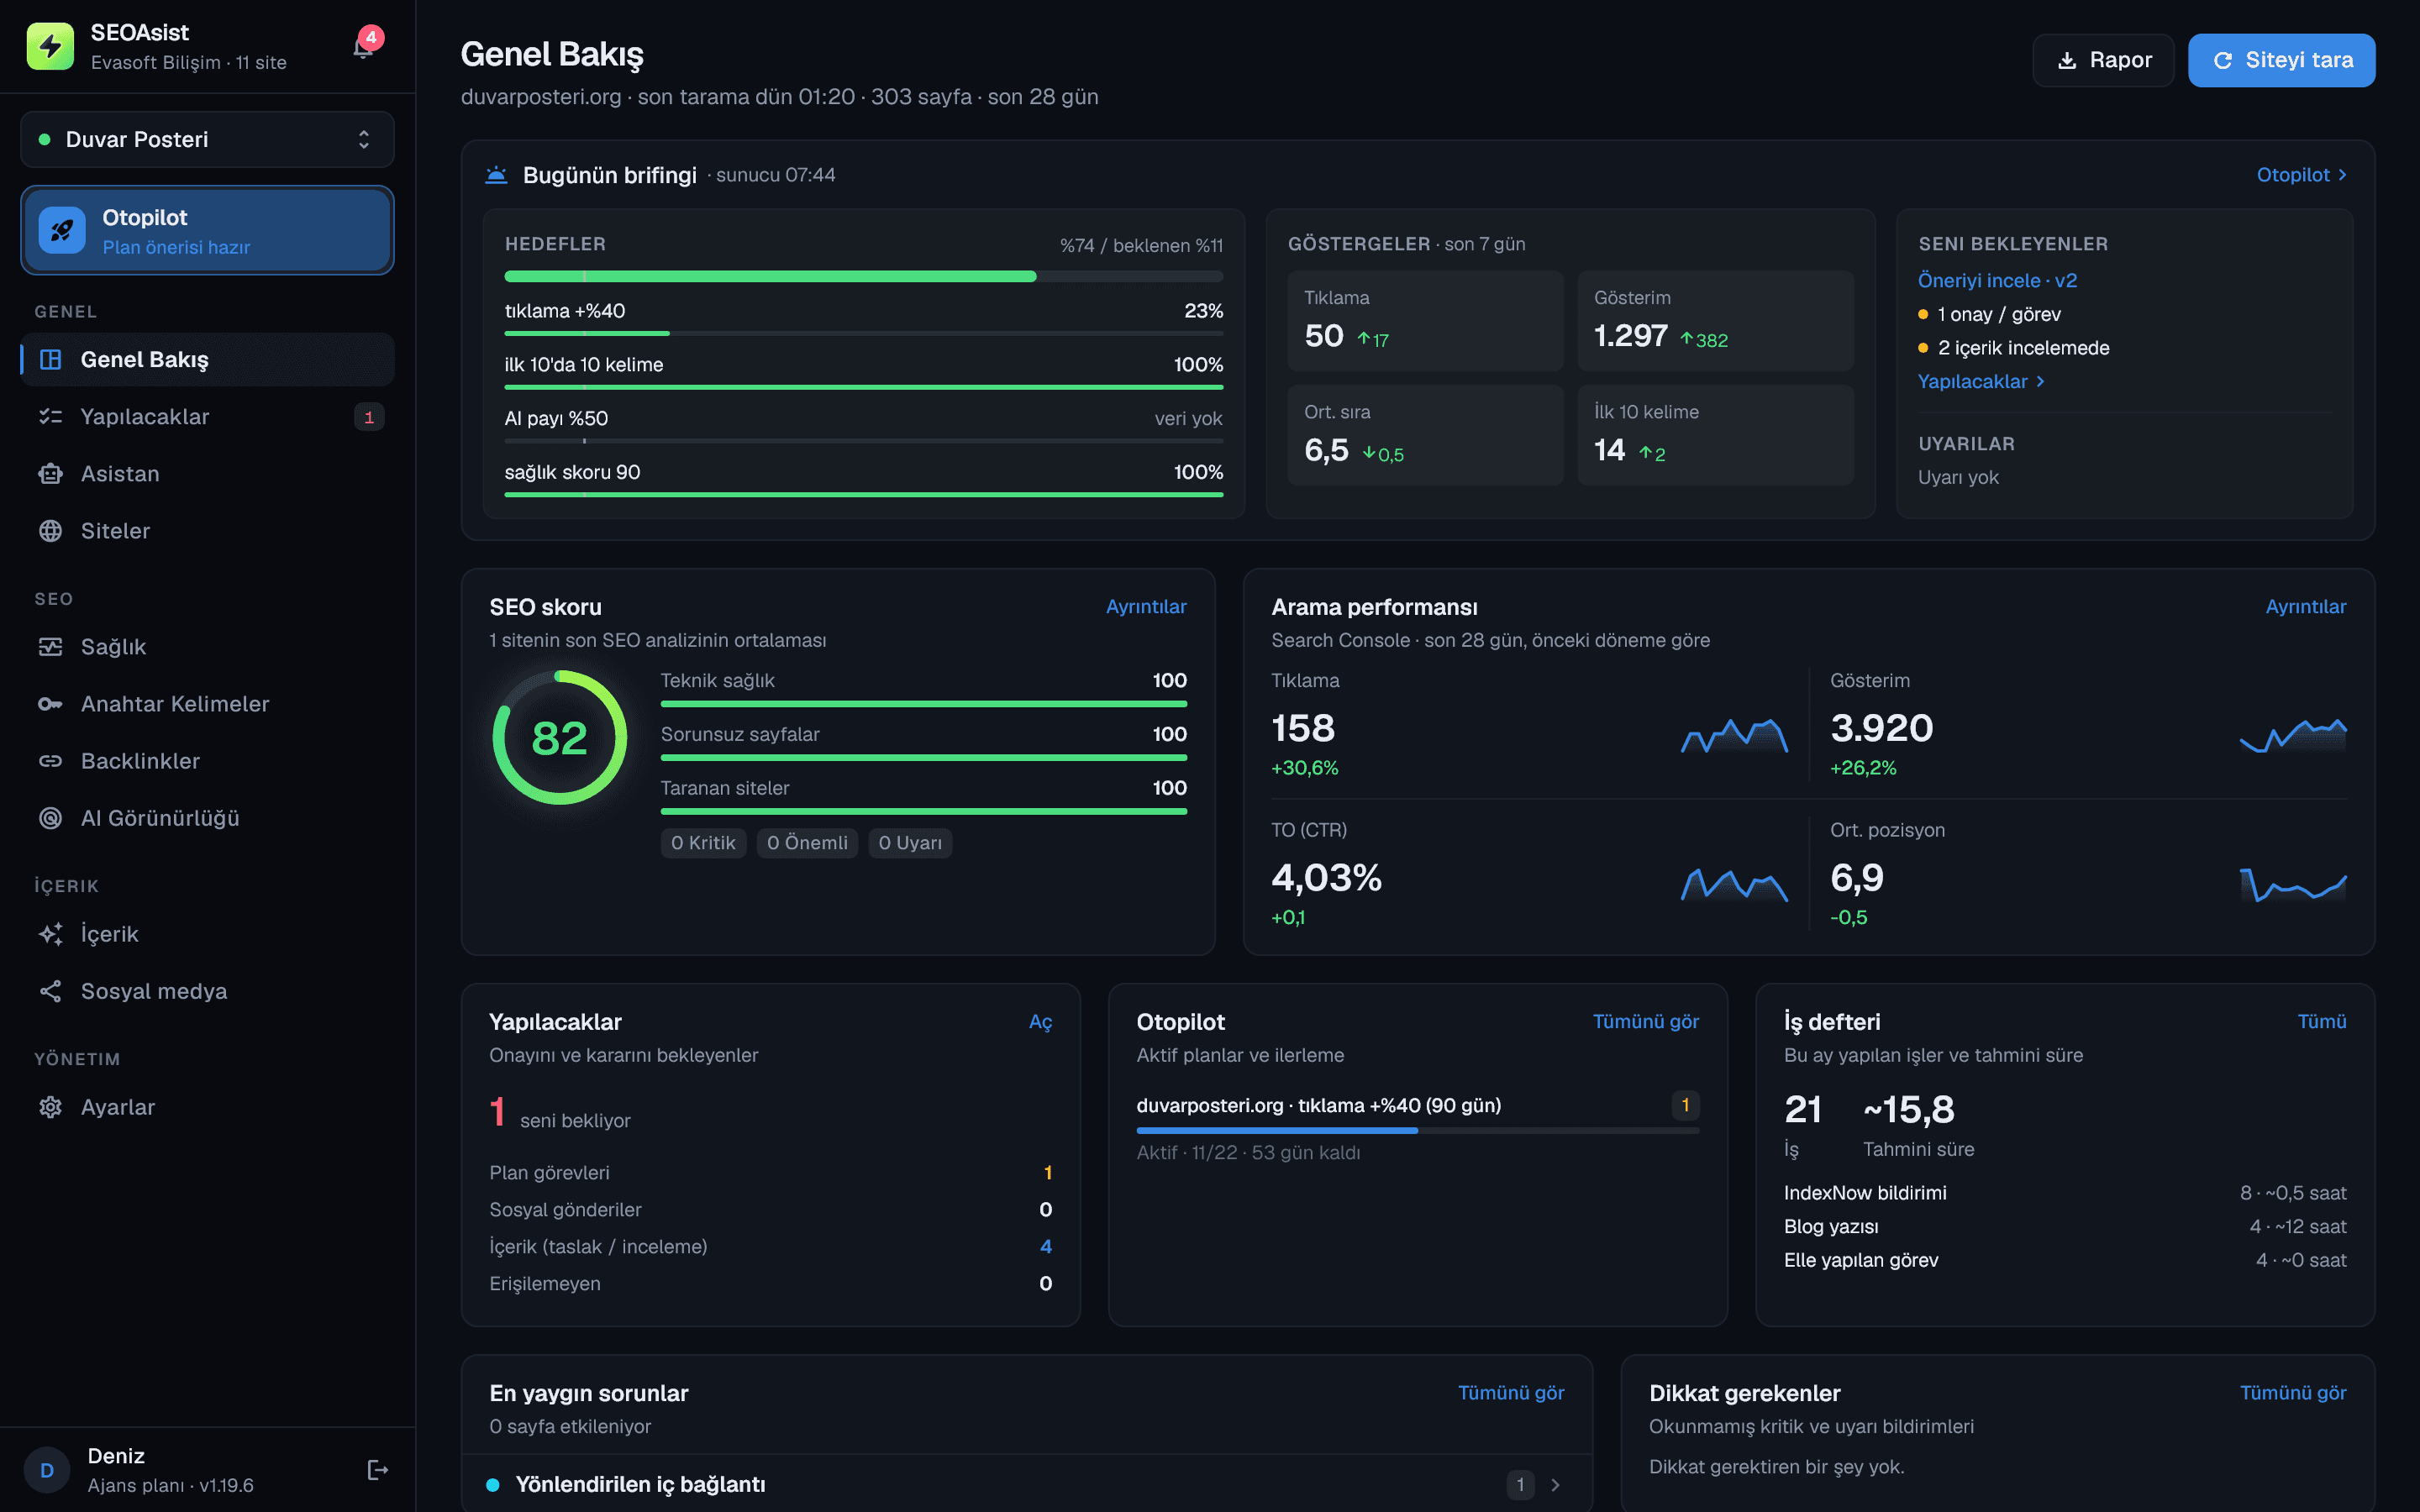The height and width of the screenshot is (1512, 2420).
Task: Open Yapılacaklar menu item
Action: (207, 416)
